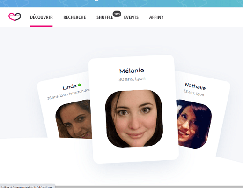Click "35 ans, Lyon 1er arrondiss" text
243x188 pixels.
(x=68, y=94)
